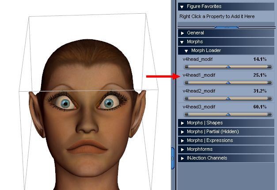
Task: Click the blue side pane collapse handle
Action: tap(173, 158)
